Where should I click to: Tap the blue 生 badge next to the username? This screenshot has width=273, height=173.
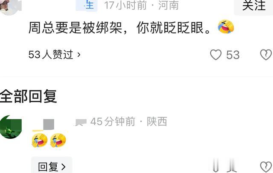coord(87,6)
